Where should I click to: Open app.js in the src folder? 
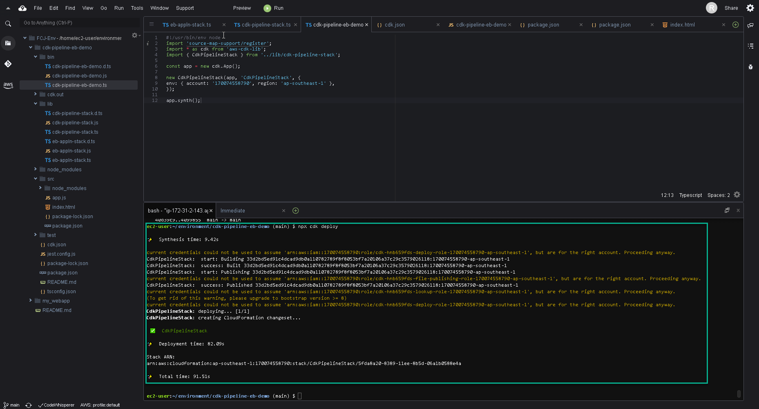coord(59,198)
